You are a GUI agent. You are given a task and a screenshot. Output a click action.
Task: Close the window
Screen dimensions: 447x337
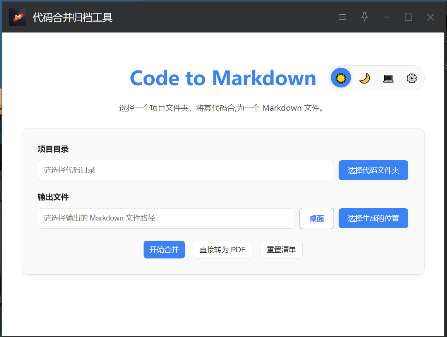coord(430,17)
